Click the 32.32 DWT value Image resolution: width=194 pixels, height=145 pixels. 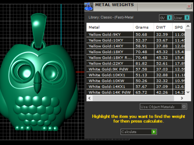(x=162, y=81)
